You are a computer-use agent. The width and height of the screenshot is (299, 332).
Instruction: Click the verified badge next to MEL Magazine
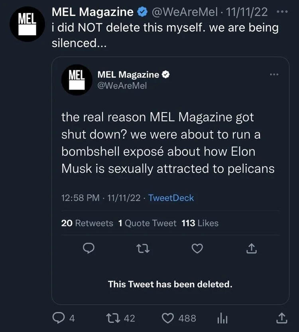[142, 12]
